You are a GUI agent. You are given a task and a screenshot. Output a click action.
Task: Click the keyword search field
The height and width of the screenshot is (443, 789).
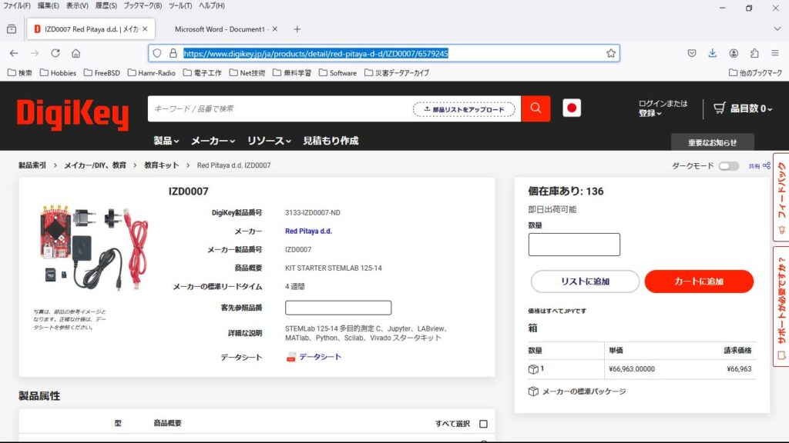(279, 108)
